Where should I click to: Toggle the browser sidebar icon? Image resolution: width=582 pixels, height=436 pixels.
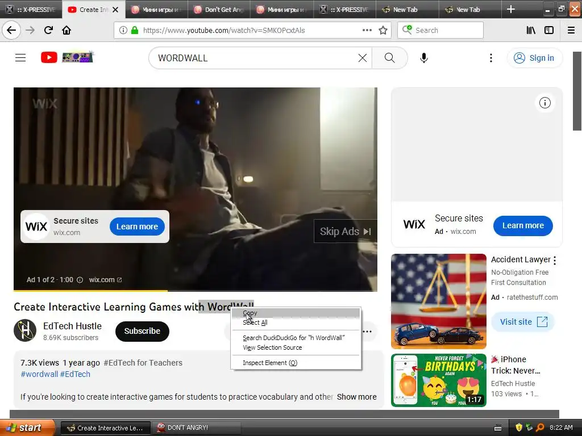point(549,30)
